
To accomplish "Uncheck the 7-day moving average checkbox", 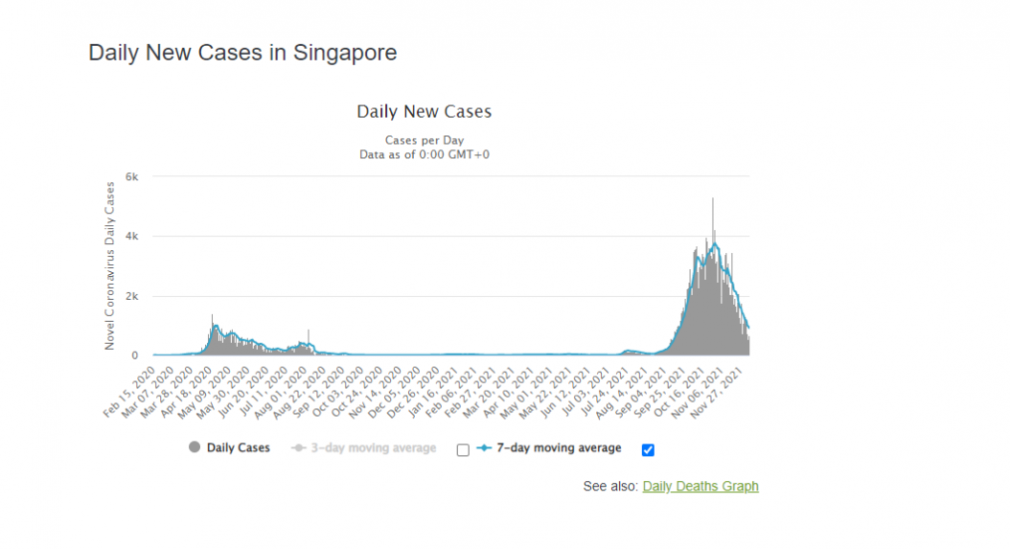I will (648, 449).
